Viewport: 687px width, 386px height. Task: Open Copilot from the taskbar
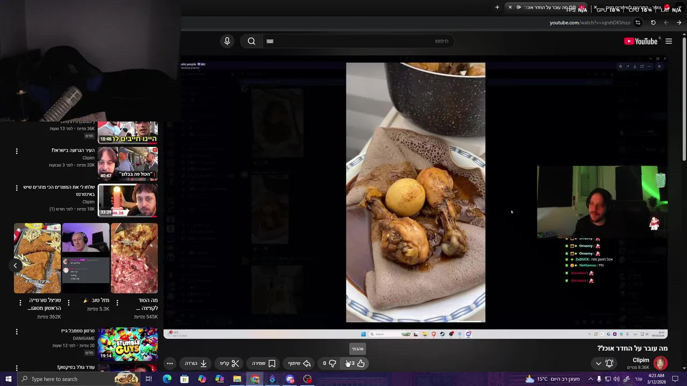point(202,379)
